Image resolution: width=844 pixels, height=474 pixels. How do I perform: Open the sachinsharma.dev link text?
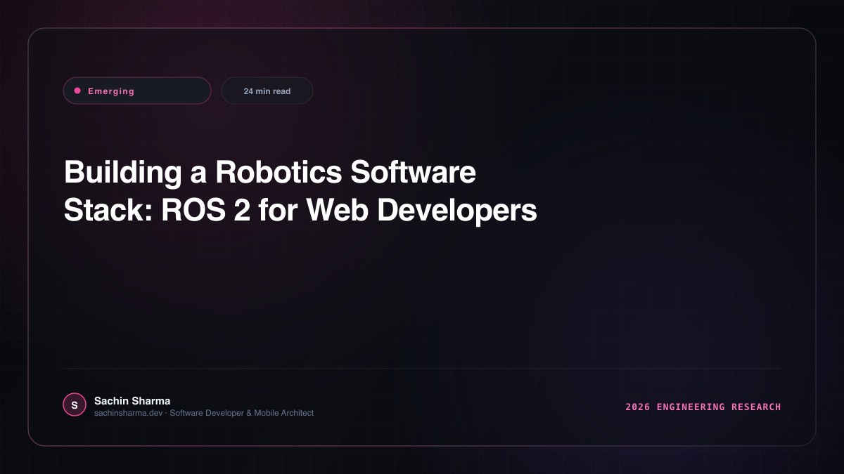[x=129, y=413]
